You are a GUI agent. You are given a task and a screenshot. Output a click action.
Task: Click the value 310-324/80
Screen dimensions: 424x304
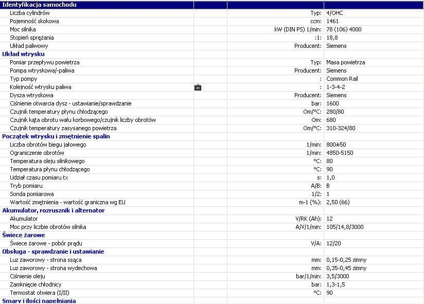pyautogui.click(x=341, y=129)
